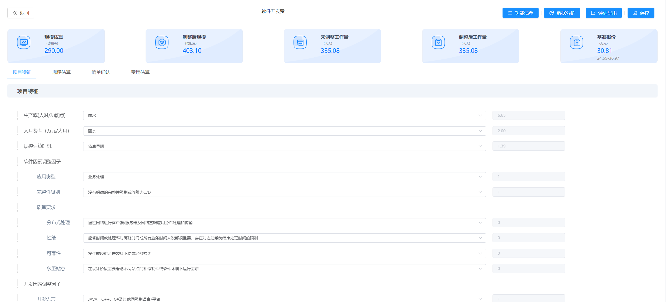666x302 pixels.
Task: Click the 调整后规模 value 403.10
Action: (x=192, y=51)
